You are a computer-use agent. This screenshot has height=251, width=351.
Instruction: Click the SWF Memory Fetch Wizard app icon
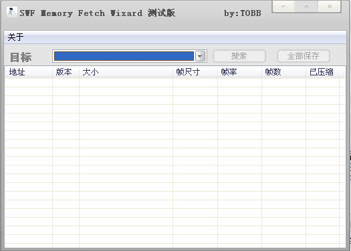pyautogui.click(x=11, y=12)
